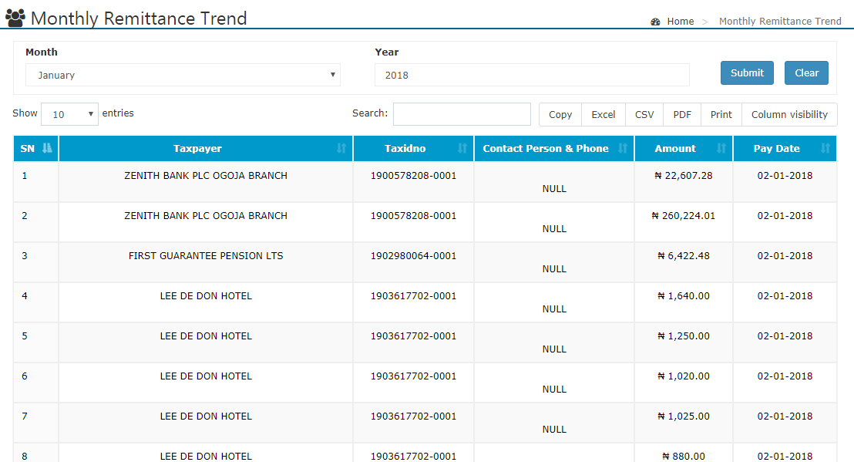854x462 pixels.
Task: Click sort arrows in Amount column header
Action: tap(721, 149)
